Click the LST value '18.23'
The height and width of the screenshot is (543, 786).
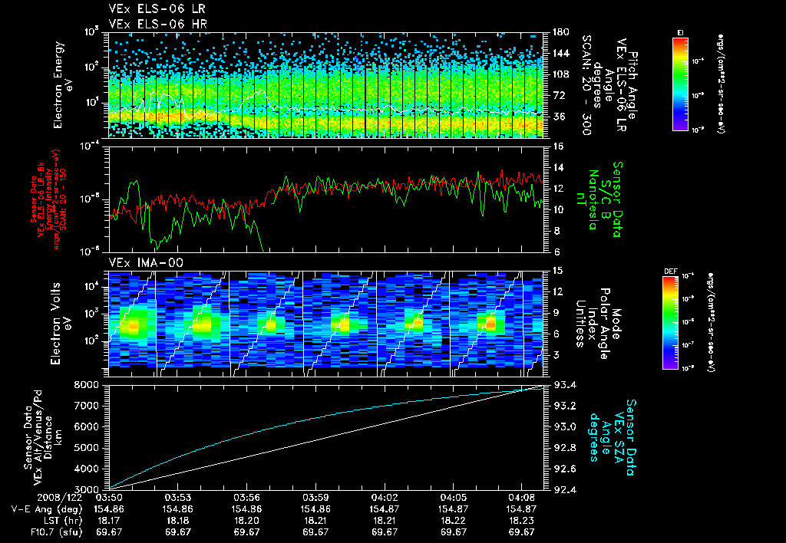522,521
